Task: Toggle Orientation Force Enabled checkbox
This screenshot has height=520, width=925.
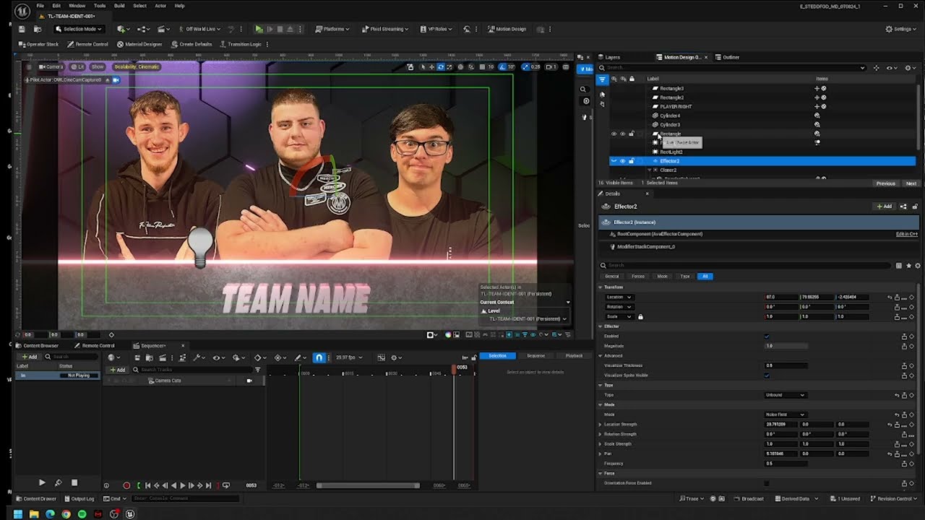Action: pyautogui.click(x=767, y=483)
